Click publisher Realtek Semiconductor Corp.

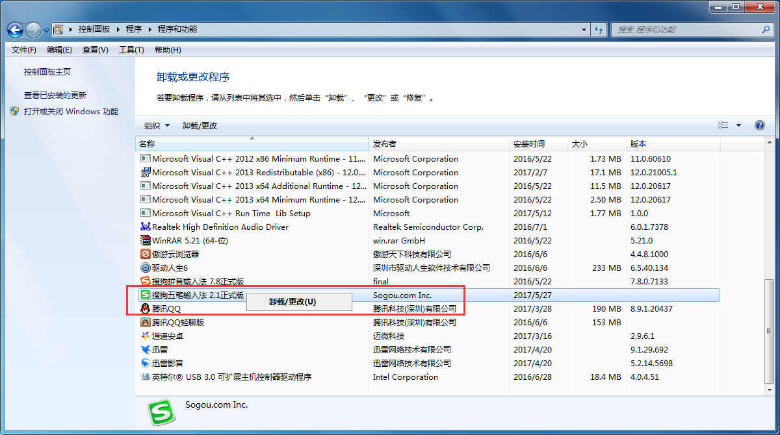point(428,227)
